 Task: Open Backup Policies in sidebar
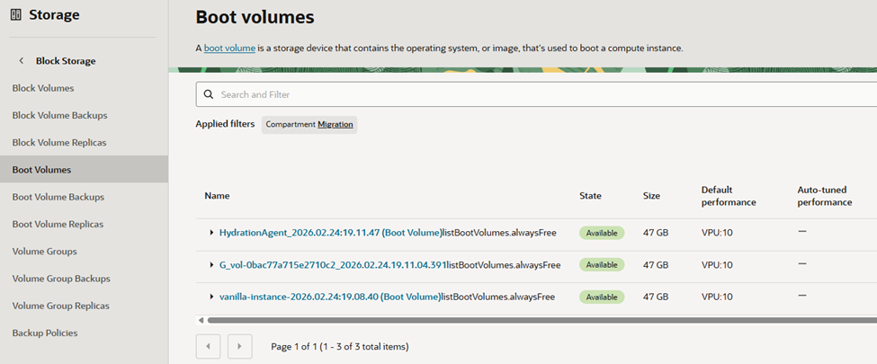click(45, 333)
